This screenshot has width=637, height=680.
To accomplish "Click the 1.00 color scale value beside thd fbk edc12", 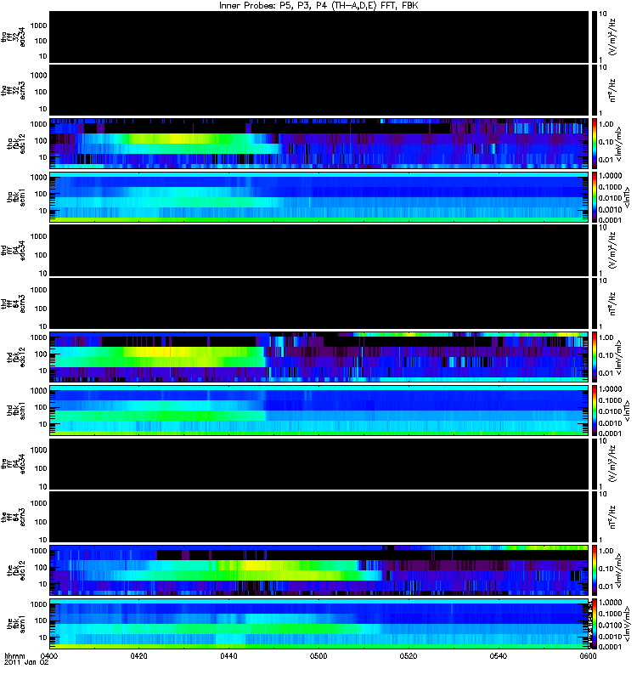I will 606,337.
